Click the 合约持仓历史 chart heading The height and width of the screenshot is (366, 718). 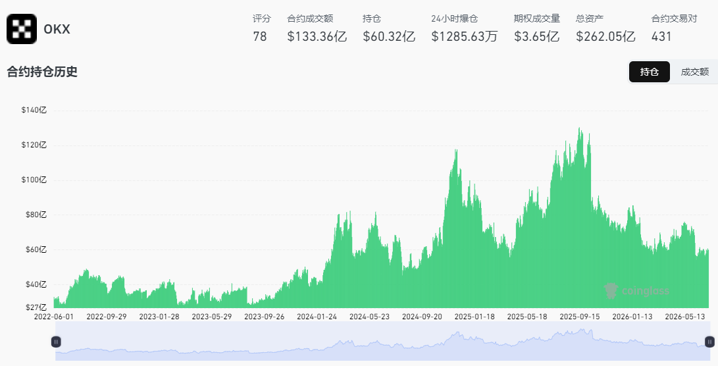click(x=42, y=72)
